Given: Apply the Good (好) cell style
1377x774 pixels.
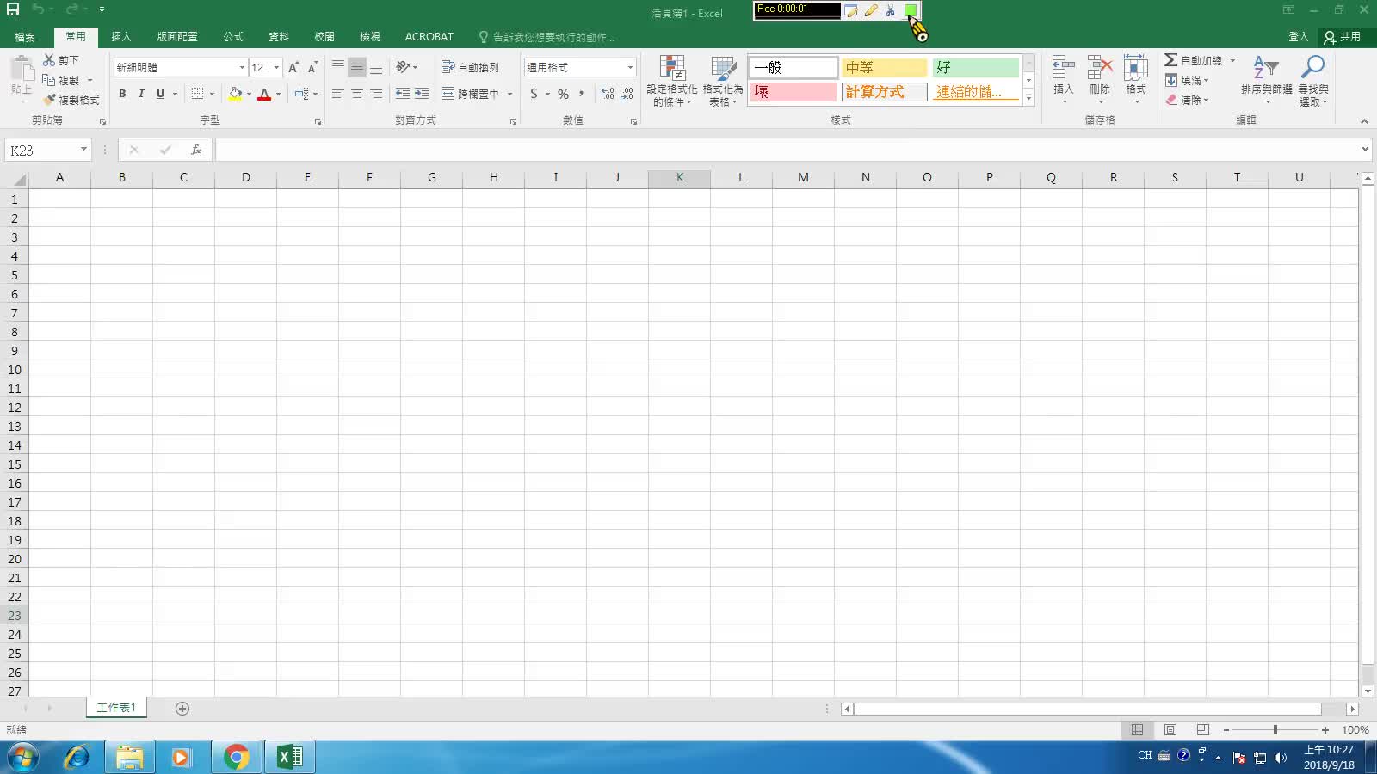Looking at the screenshot, I should [976, 67].
